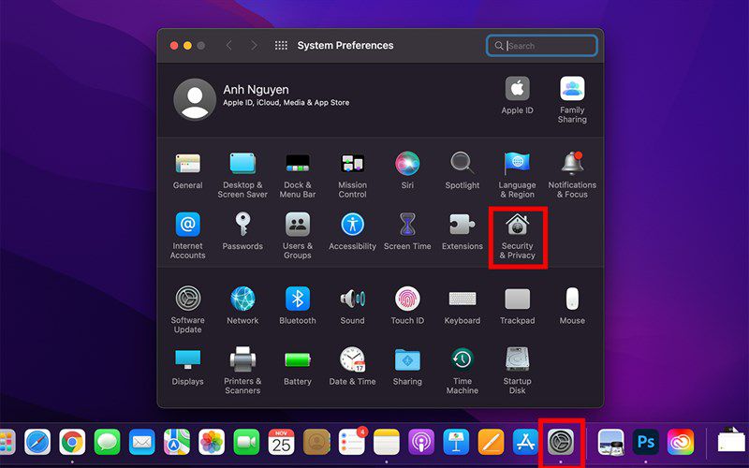Open Keyboard preferences
This screenshot has height=468, width=749.
pos(463,306)
